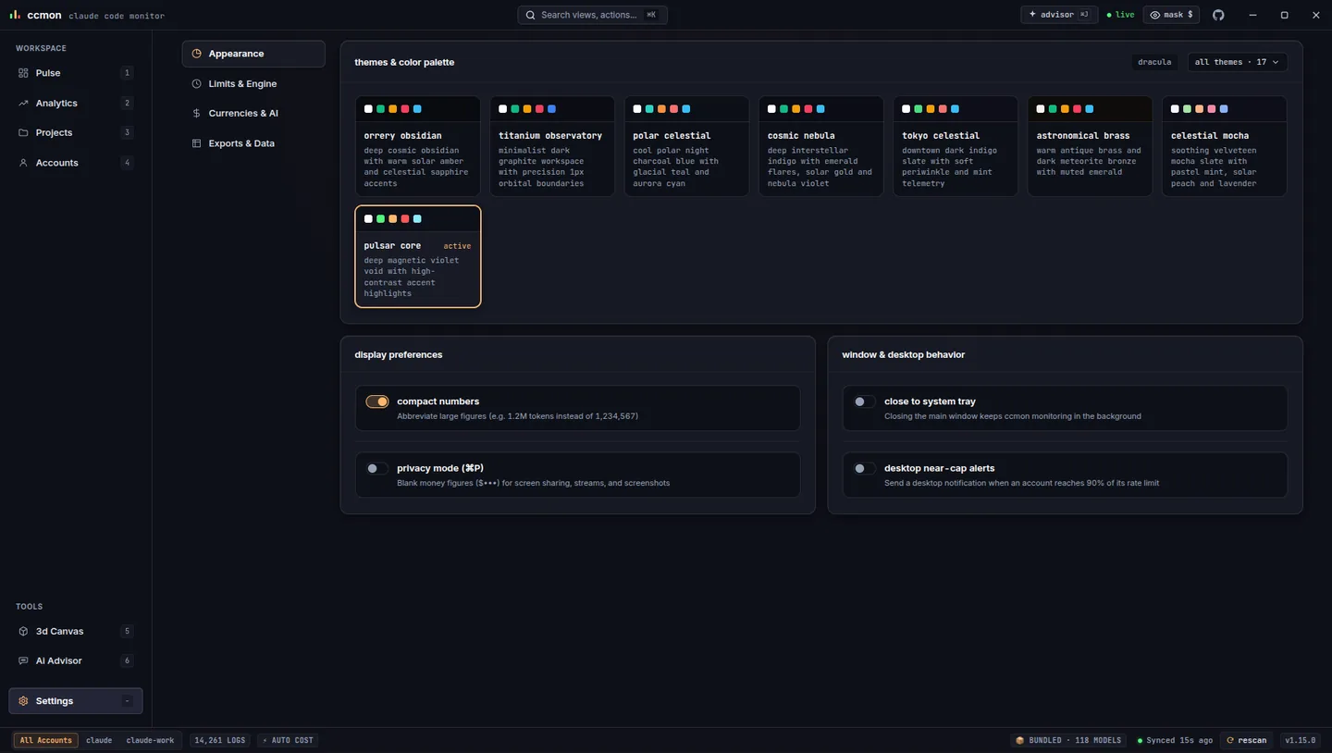This screenshot has width=1332, height=753.
Task: Select the All Accounts filter
Action: pos(46,740)
